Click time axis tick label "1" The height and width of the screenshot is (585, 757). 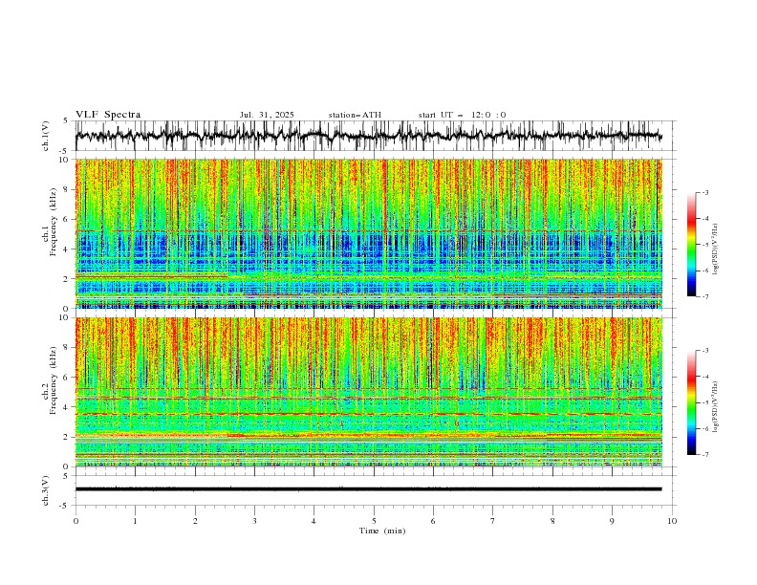[x=135, y=521]
